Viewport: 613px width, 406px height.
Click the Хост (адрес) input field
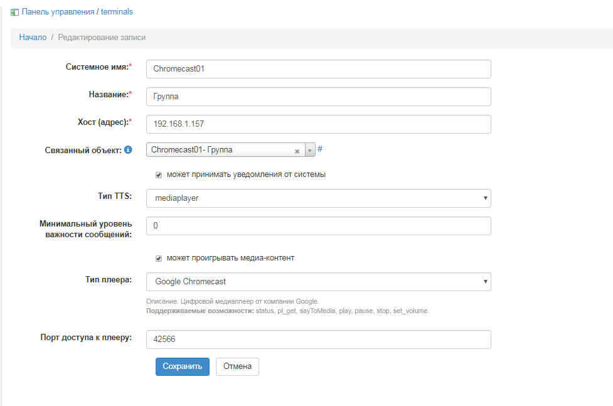[x=318, y=124]
